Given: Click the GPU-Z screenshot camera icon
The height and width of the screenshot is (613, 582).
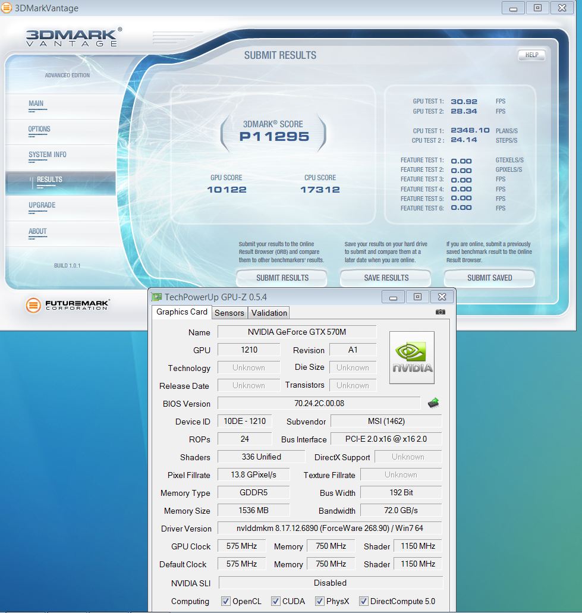Looking at the screenshot, I should 440,312.
